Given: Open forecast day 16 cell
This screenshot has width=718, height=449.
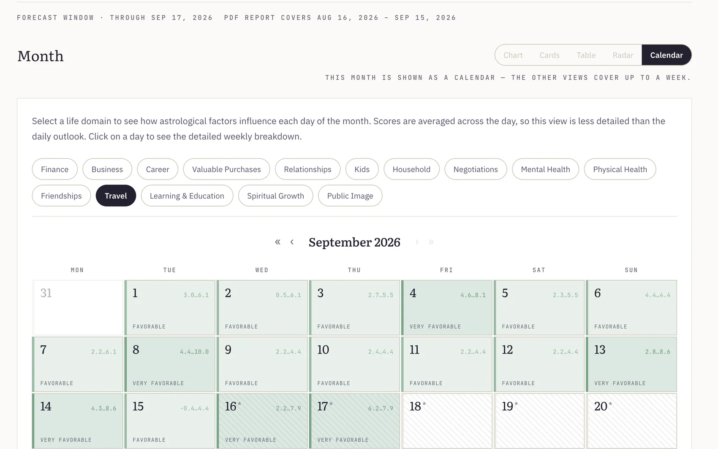Looking at the screenshot, I should (x=262, y=421).
